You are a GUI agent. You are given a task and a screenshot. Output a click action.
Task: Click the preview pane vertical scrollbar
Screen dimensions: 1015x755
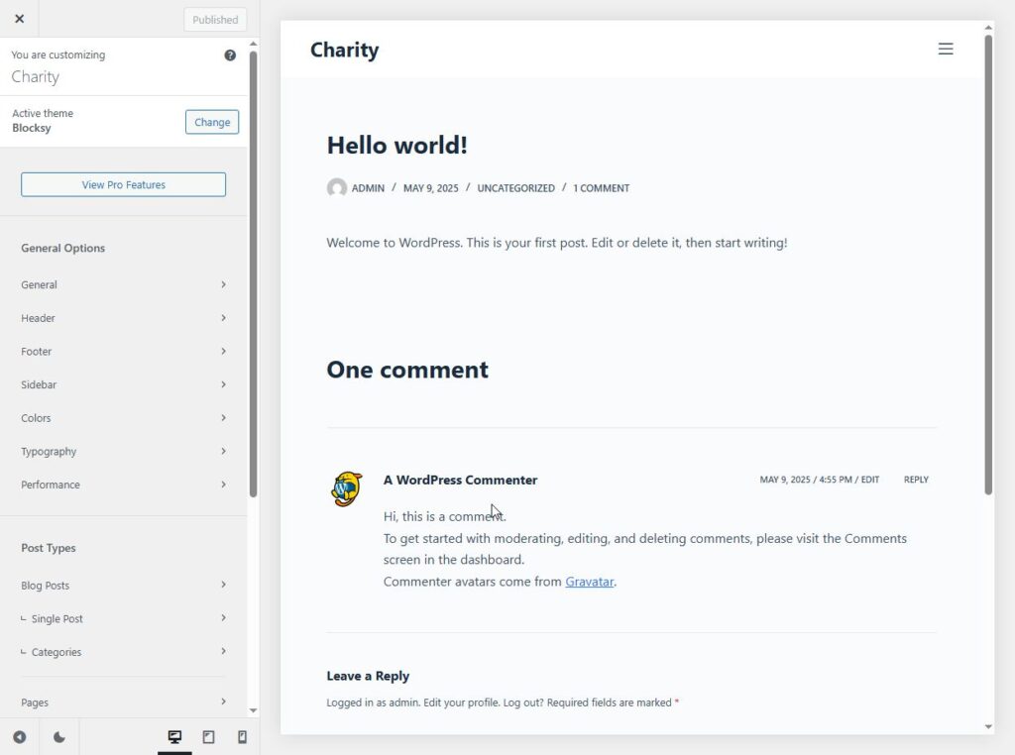click(988, 266)
